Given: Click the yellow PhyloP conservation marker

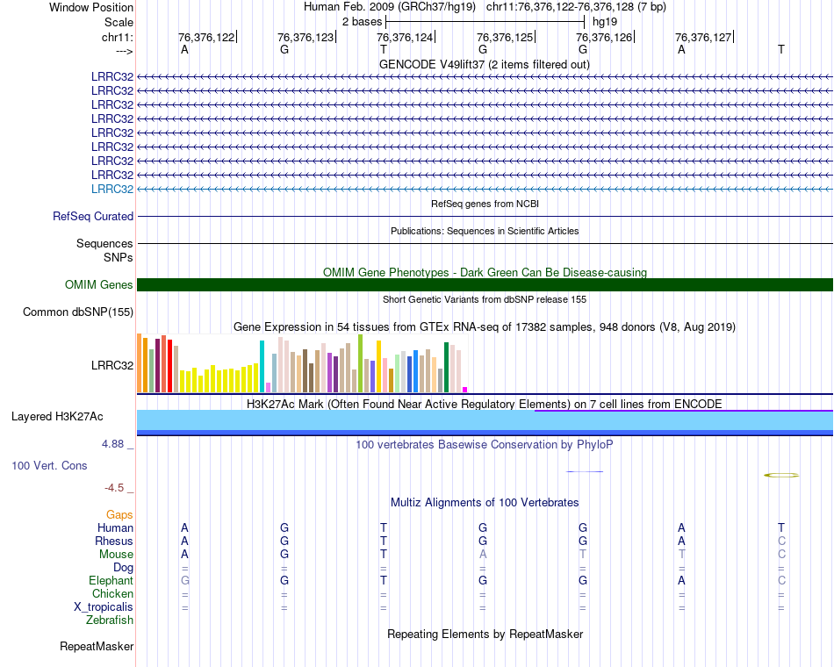Looking at the screenshot, I should pos(781,475).
